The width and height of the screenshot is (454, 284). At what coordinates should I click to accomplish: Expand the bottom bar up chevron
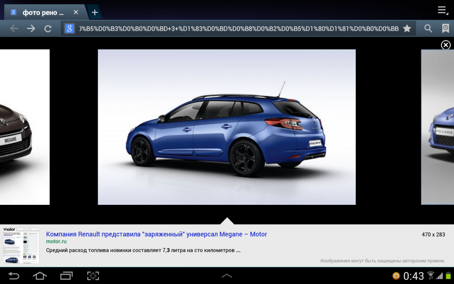(227, 276)
